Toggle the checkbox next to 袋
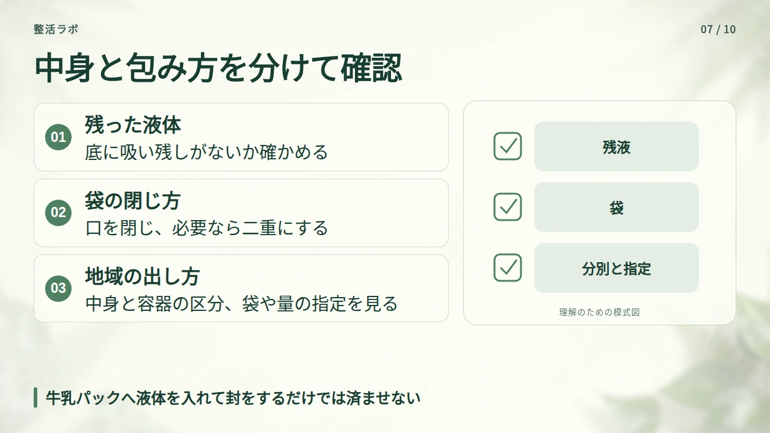 click(508, 207)
